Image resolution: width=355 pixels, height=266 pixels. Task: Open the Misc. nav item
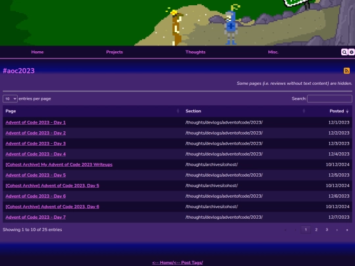click(x=273, y=52)
